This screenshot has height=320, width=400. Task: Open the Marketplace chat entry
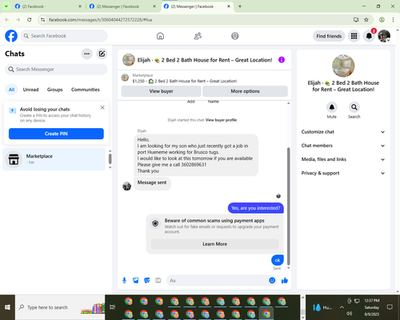[x=54, y=159]
